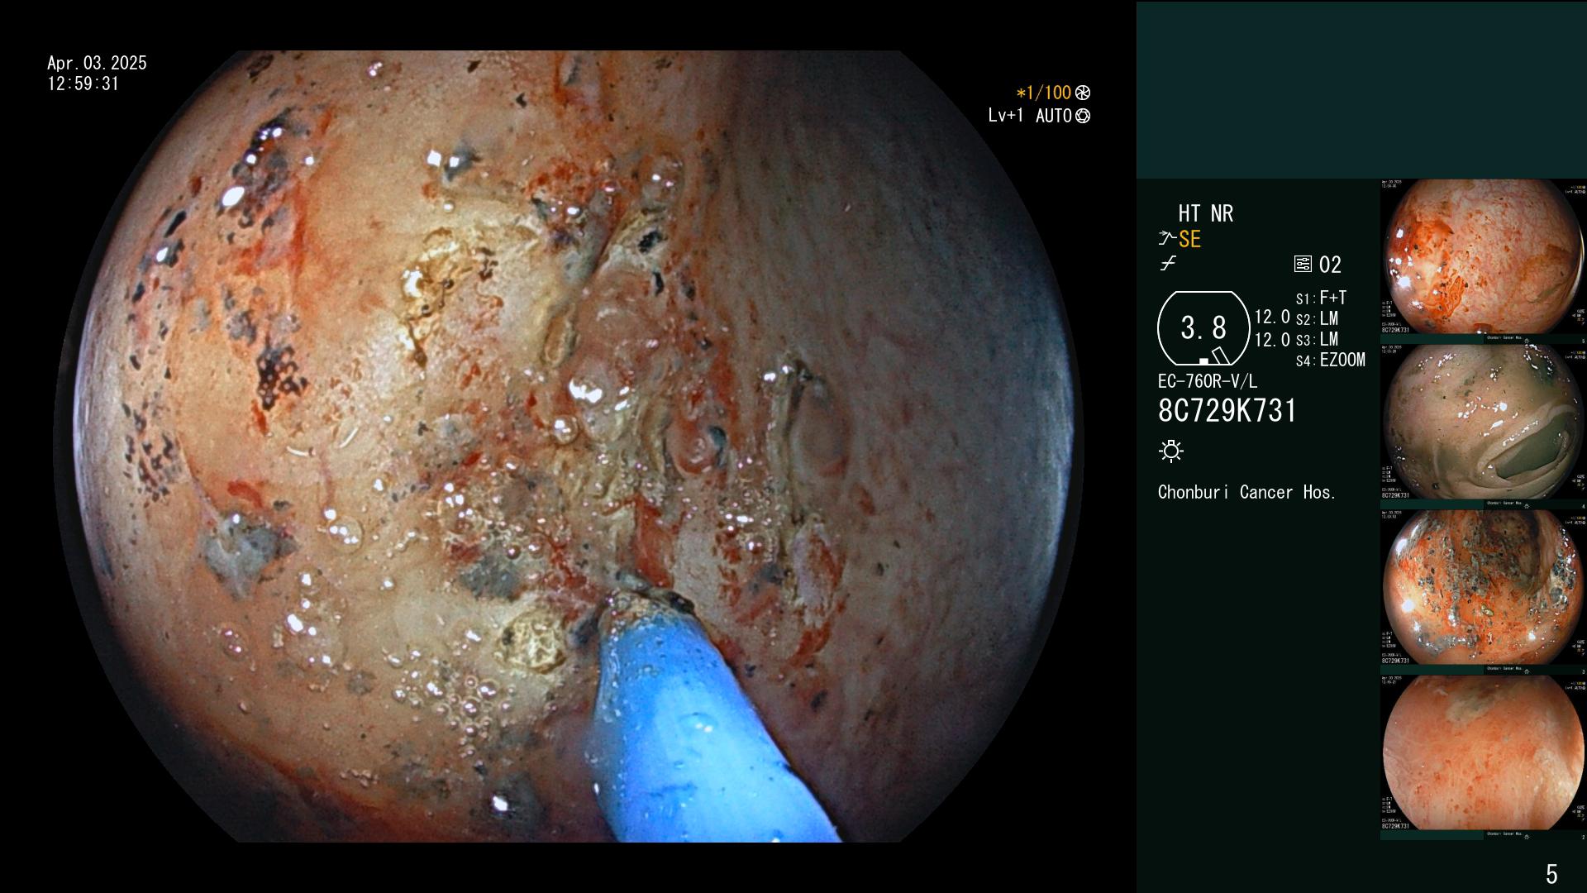Open the settings sliders icon beside 02
This screenshot has width=1587, height=893.
1303,265
